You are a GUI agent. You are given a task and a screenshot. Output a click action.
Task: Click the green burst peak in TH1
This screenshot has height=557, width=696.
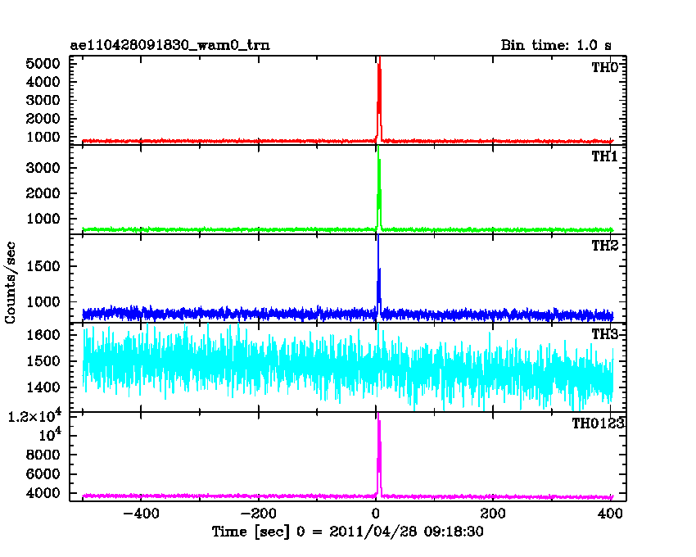378,188
